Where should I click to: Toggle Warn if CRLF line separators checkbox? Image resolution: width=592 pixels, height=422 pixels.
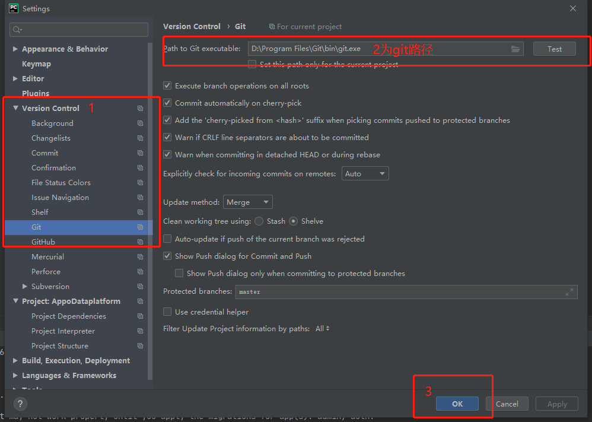click(x=167, y=137)
